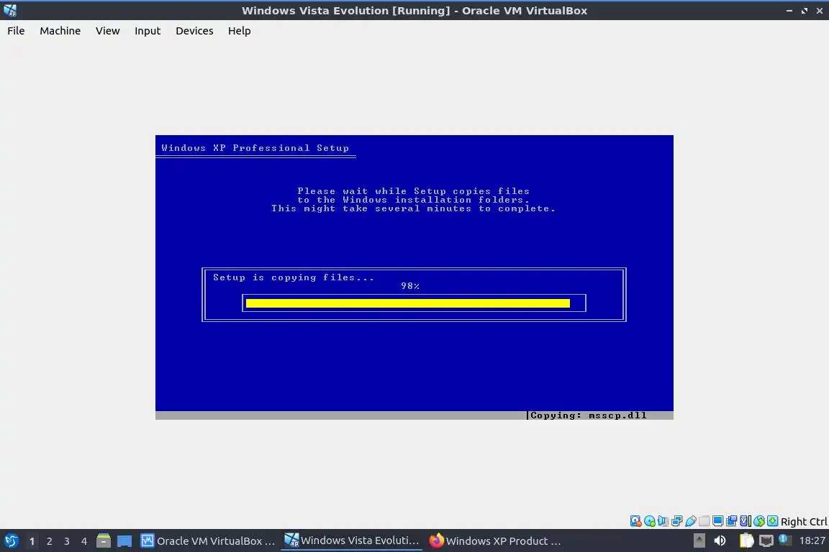The width and height of the screenshot is (829, 552).
Task: Click the yellow setup progress bar
Action: pos(407,303)
